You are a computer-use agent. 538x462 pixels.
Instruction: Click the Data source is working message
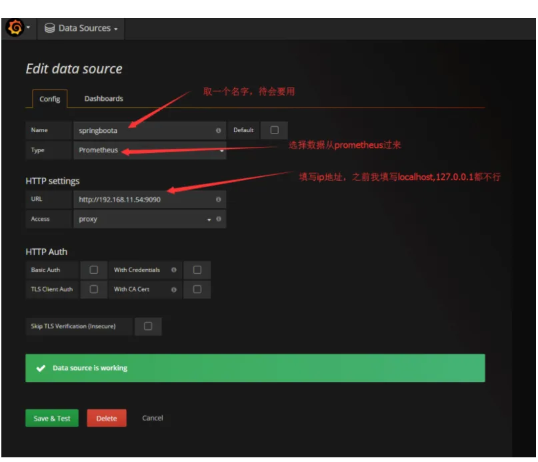click(90, 368)
